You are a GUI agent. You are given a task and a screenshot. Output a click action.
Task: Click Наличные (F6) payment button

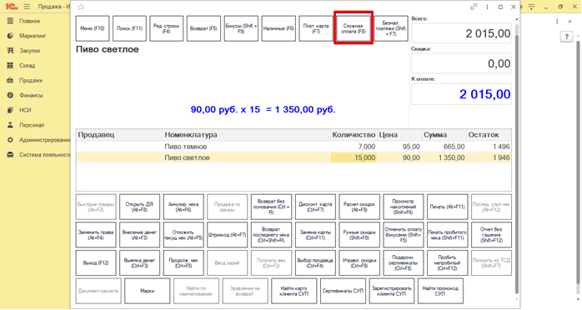point(278,28)
